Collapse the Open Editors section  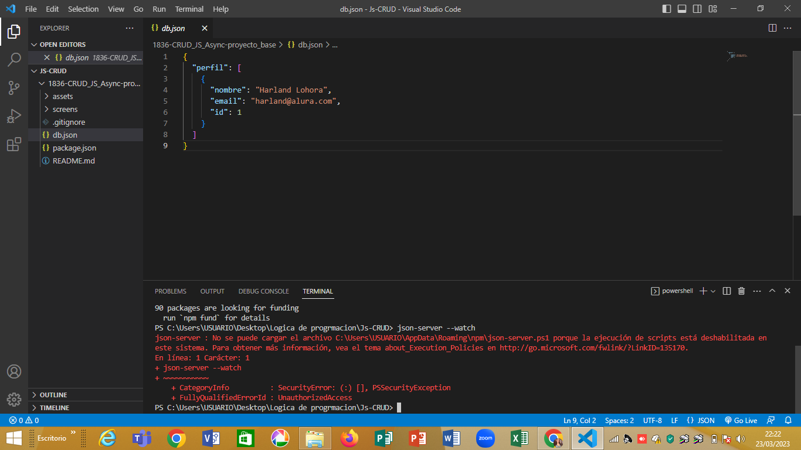pos(86,45)
